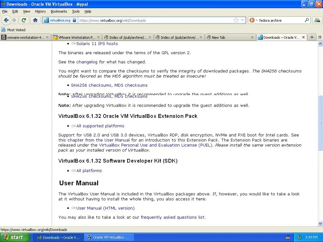Open the View menu
323x242 pixels.
pos(26,11)
